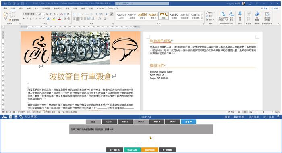Click the Format Painter brush icon
Screen dimensions: 282x153
tap(10, 20)
